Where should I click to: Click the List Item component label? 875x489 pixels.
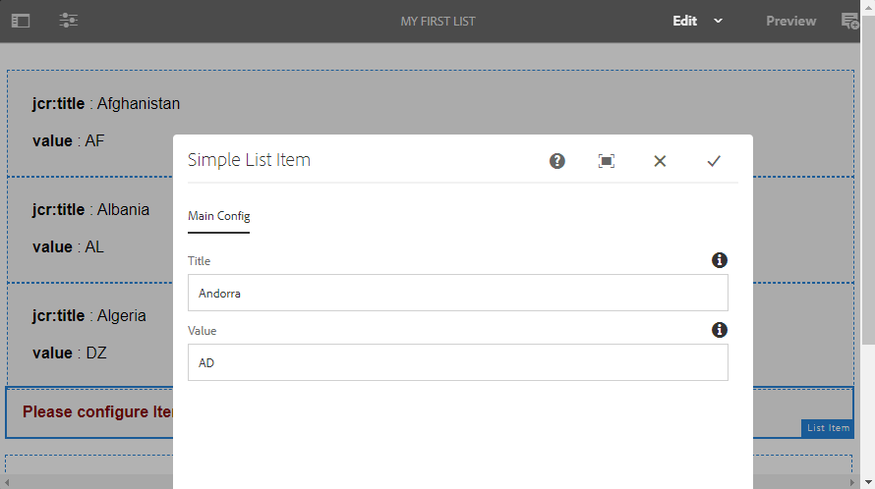tap(828, 428)
